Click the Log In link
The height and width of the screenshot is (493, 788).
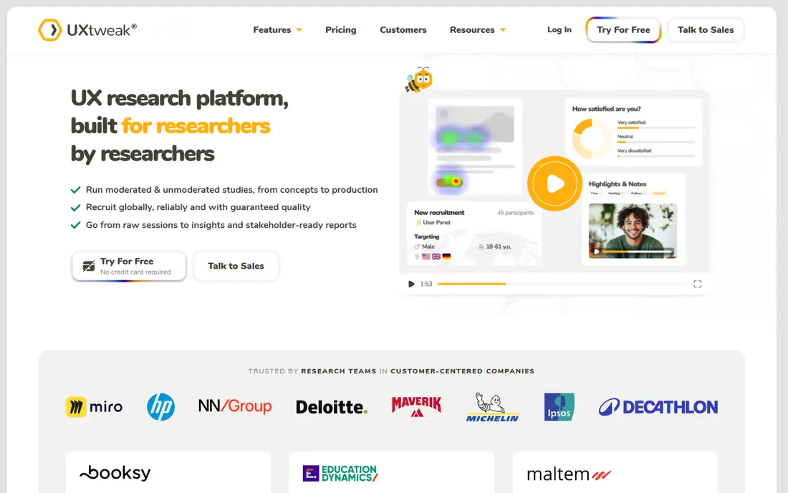[559, 29]
